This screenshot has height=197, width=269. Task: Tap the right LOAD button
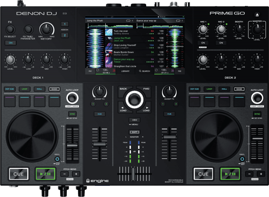pos(146,109)
